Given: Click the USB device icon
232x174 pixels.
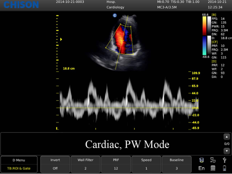Looking at the screenshot, I should [224, 160].
